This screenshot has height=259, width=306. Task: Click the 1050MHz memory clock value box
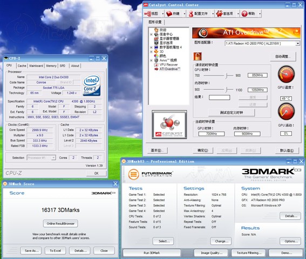pos(257,90)
